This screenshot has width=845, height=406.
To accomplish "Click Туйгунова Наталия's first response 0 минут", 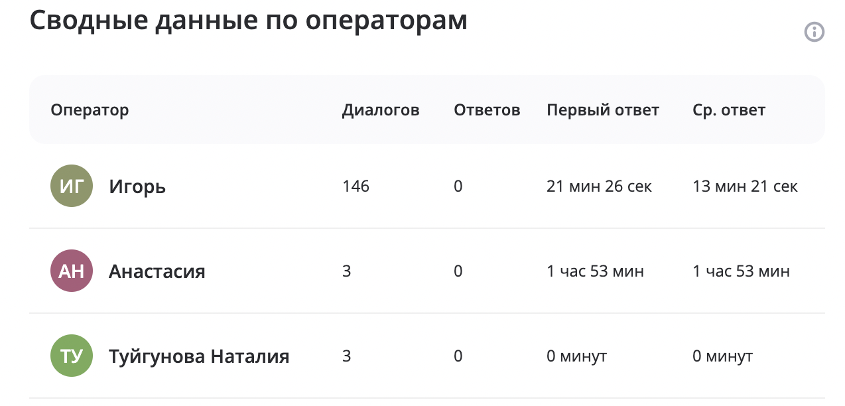I will 576,356.
